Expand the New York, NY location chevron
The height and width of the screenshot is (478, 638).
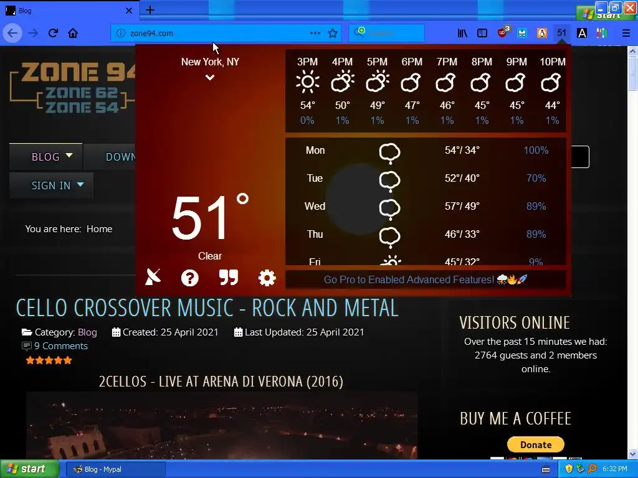209,77
